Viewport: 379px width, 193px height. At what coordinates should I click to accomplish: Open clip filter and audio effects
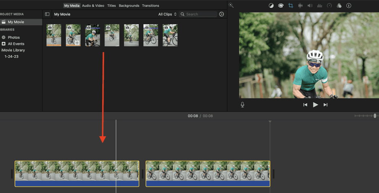click(339, 6)
